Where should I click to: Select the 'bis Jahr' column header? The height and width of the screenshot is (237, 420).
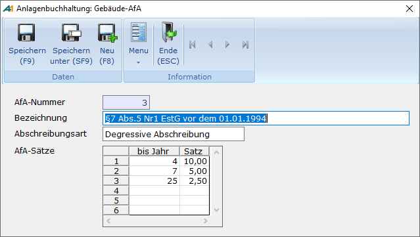[154, 151]
